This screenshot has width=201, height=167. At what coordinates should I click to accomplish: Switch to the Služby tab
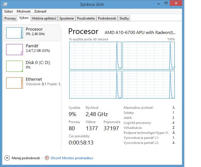[124, 18]
